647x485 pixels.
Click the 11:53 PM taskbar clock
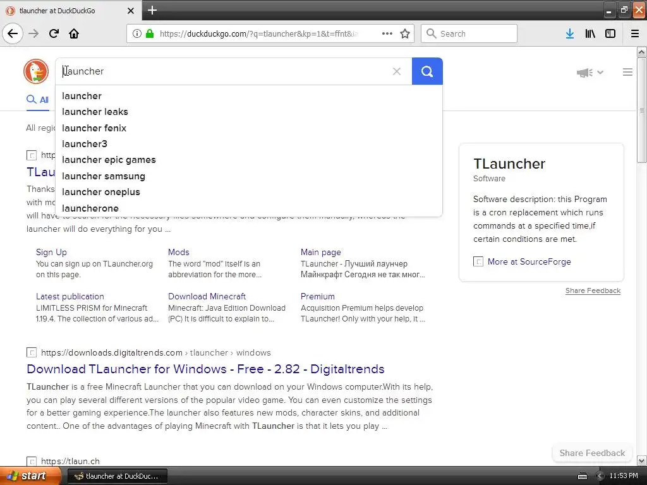tap(624, 476)
